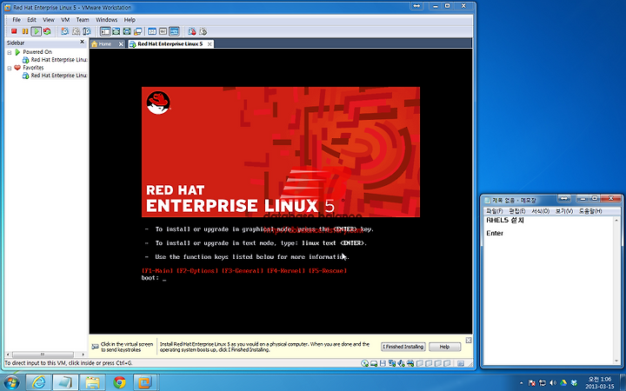Click the Replay recording toolbar icon

click(x=203, y=31)
